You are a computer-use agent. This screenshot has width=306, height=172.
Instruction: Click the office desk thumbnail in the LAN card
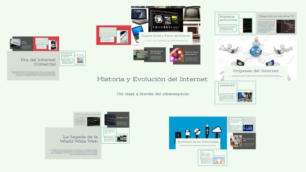[236, 141]
